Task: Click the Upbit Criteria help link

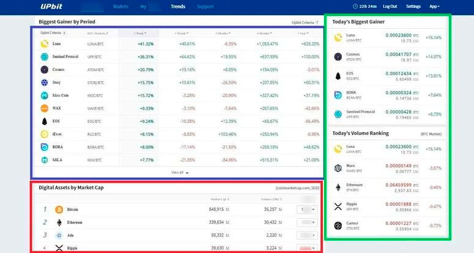Action: (x=305, y=22)
